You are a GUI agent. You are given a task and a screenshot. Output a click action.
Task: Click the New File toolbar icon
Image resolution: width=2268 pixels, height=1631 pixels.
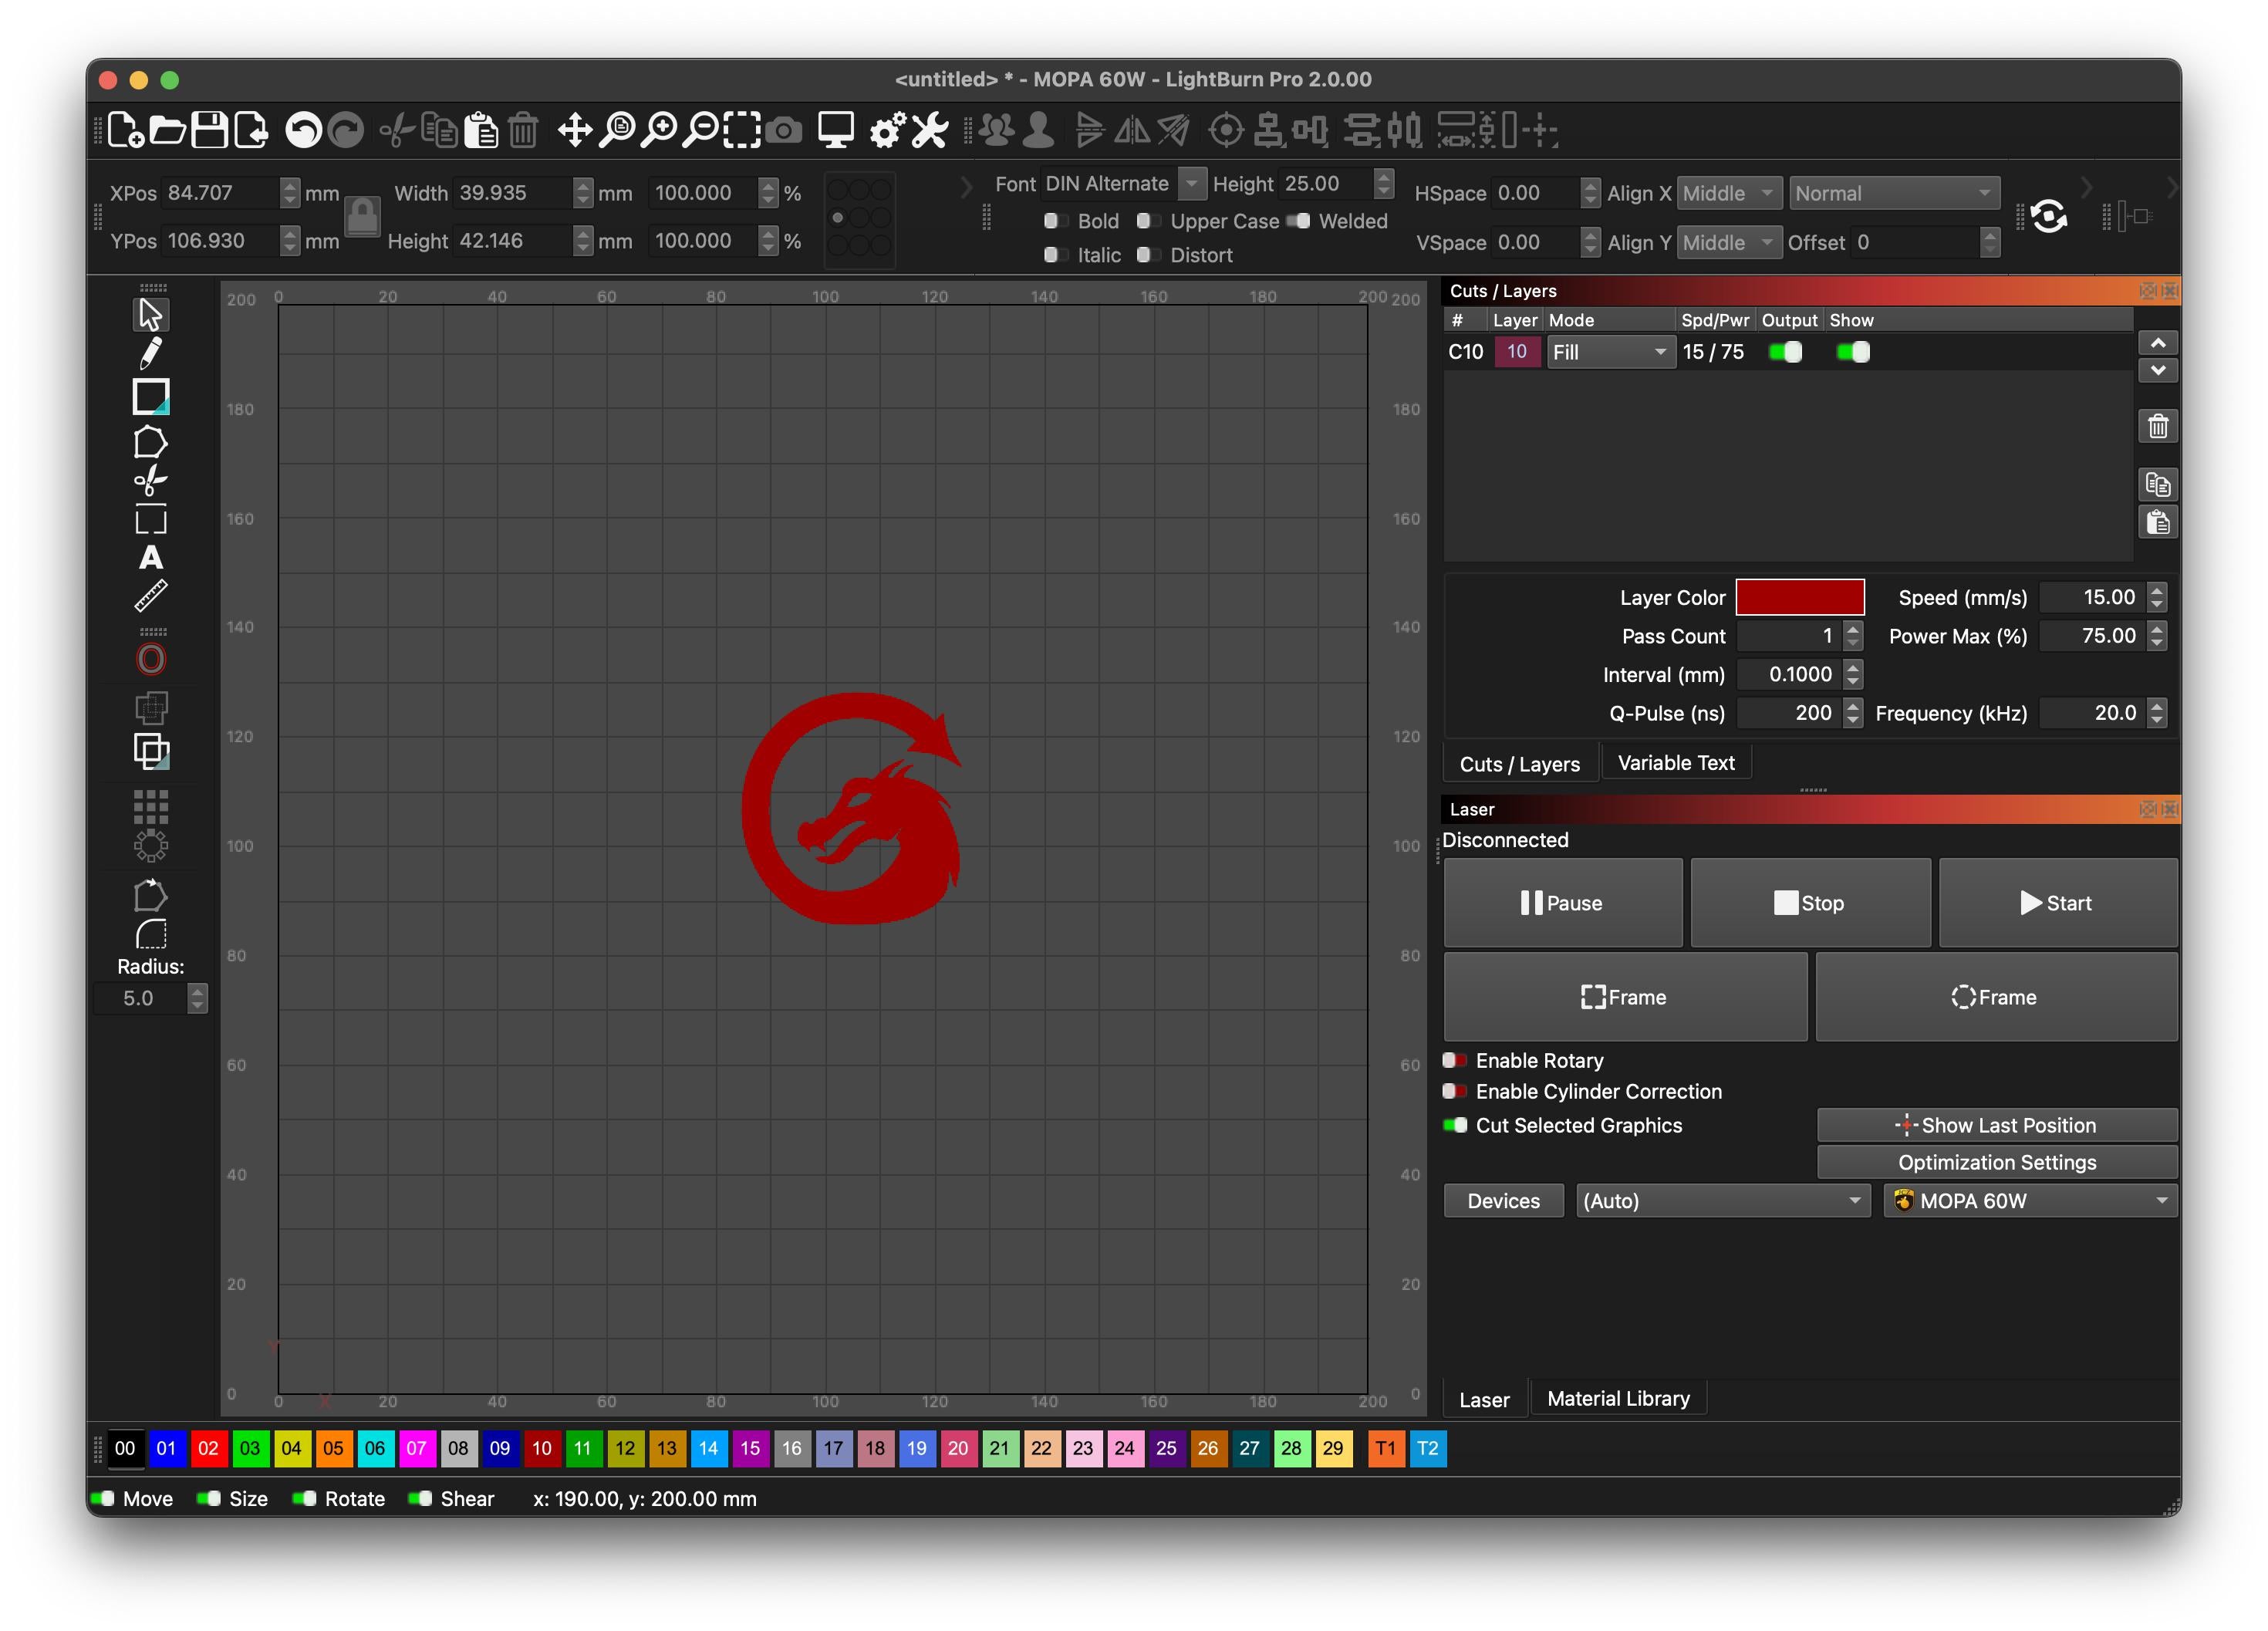(126, 130)
